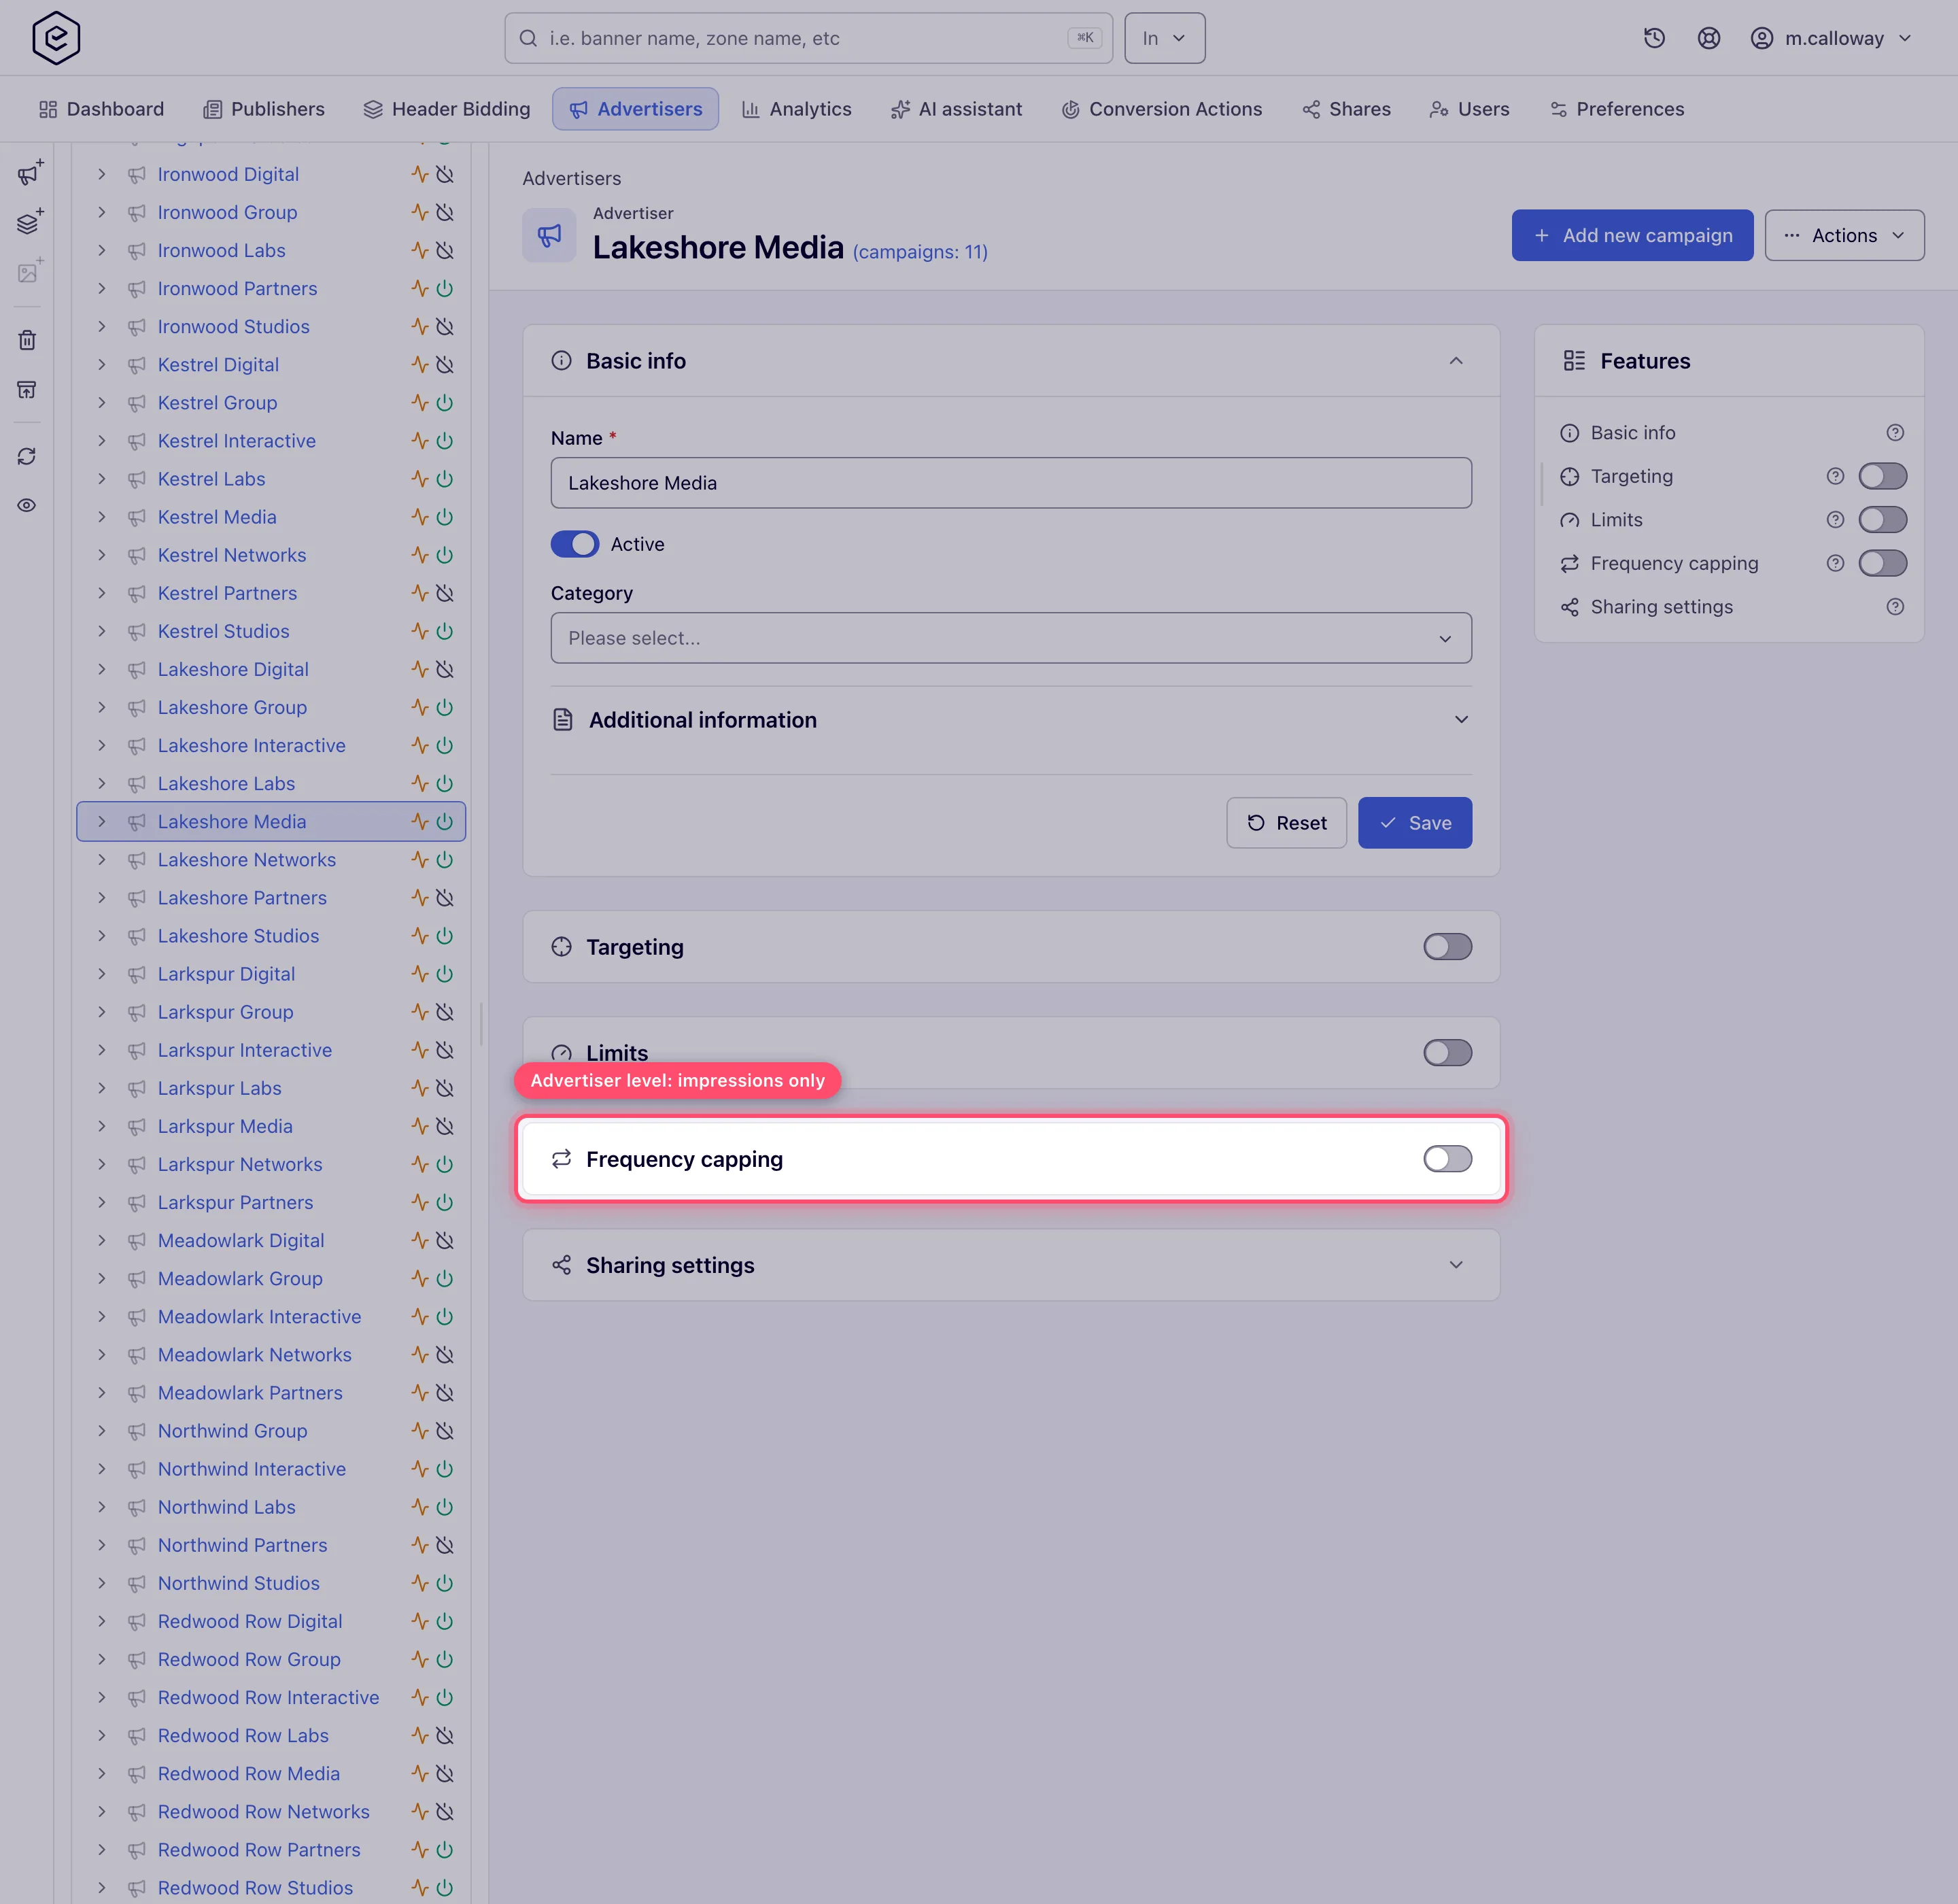Screen dimensions: 1958x1904
Task: Click the refresh sidebar icon
Action: [27, 456]
